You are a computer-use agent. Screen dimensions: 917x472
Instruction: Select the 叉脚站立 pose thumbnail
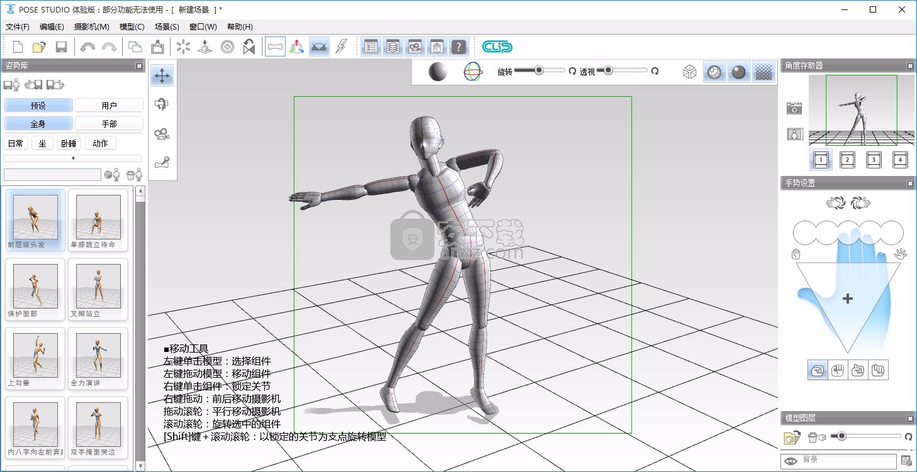pyautogui.click(x=98, y=290)
